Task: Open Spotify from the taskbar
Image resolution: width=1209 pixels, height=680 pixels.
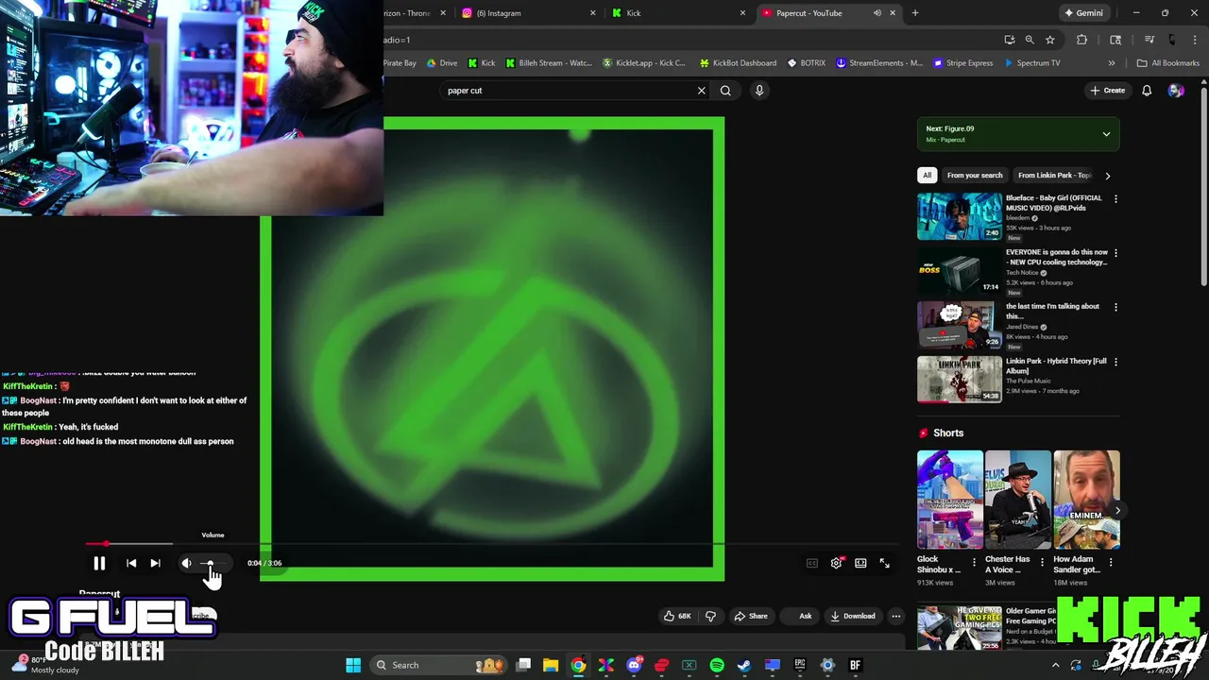Action: [717, 665]
